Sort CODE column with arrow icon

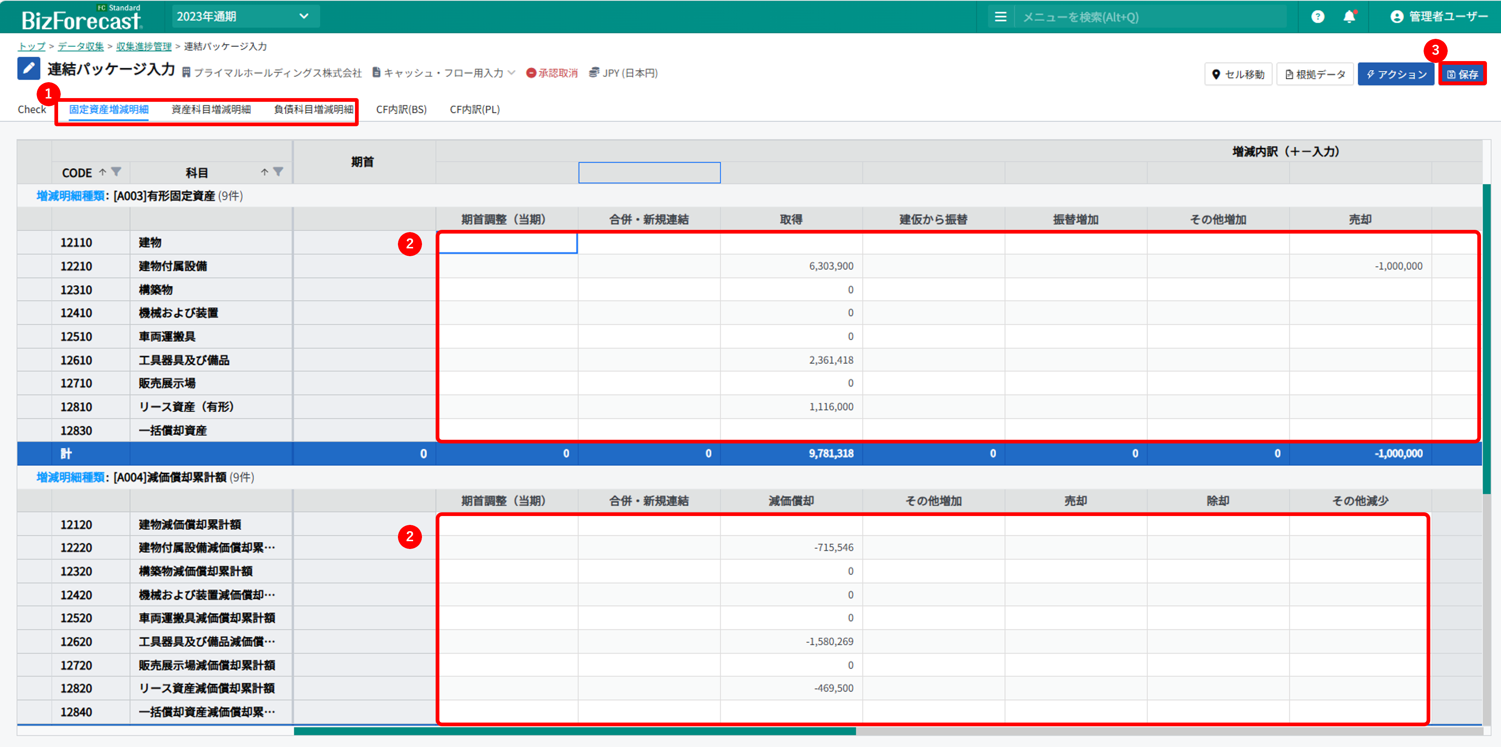point(103,172)
